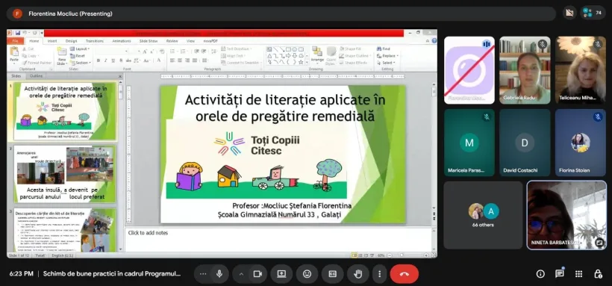Toggle Italic formatting
Viewport: 612px width, 286px height.
(106, 60)
